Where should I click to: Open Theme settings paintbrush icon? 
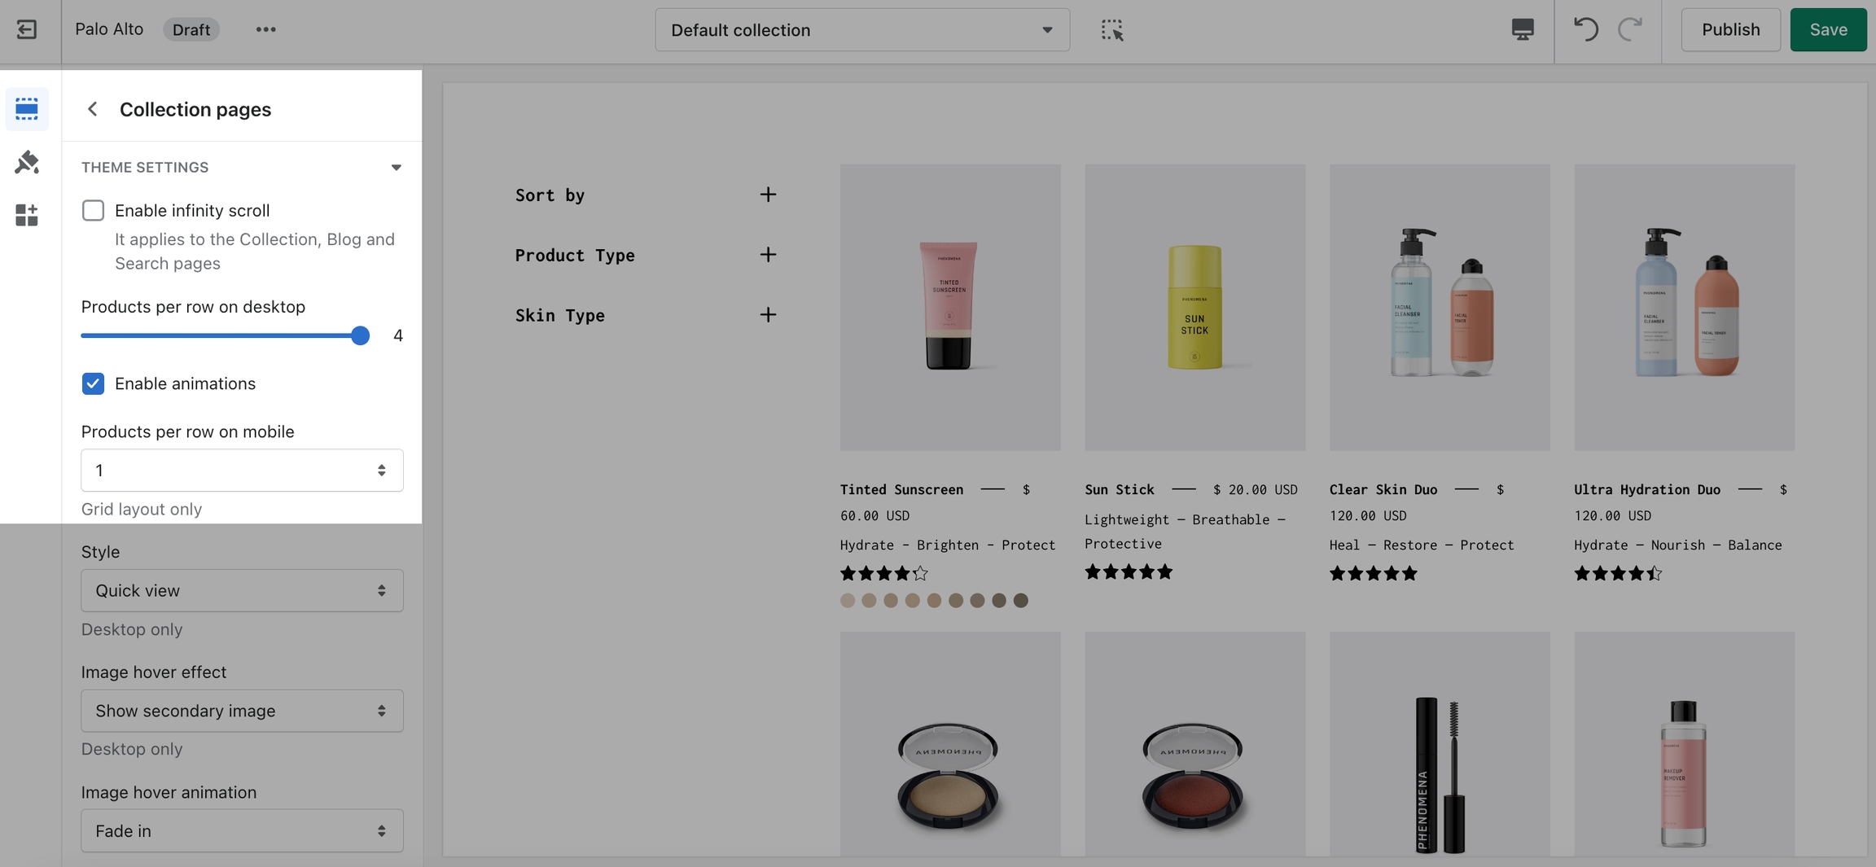[x=27, y=162]
